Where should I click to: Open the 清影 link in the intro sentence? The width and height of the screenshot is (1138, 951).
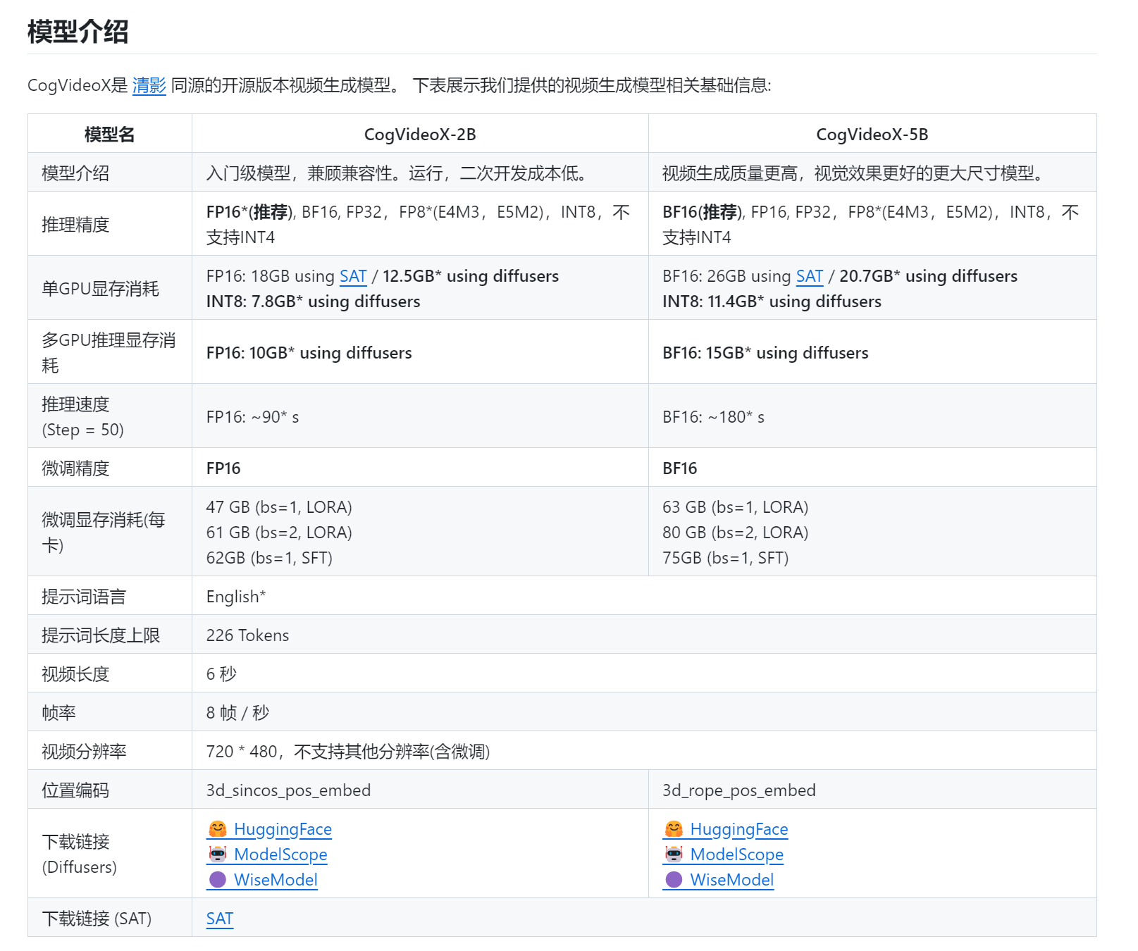click(149, 86)
